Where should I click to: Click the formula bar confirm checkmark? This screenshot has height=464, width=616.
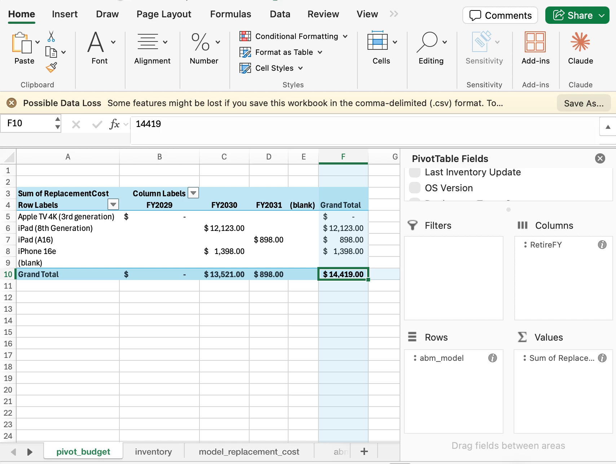pos(97,124)
